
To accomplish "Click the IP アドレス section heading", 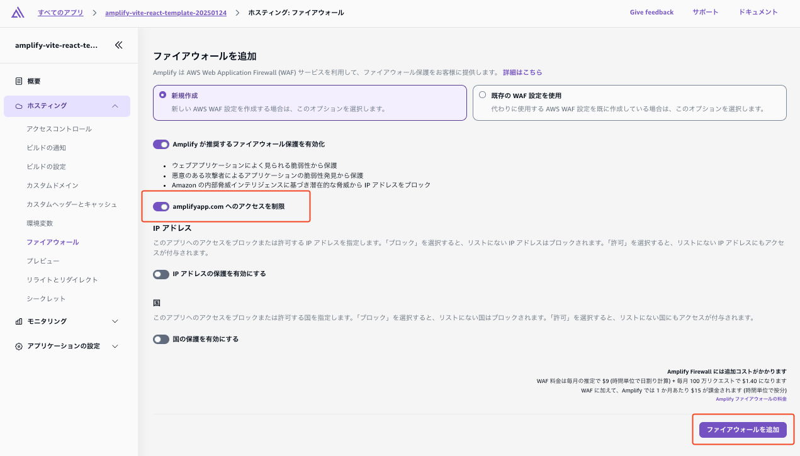I will [x=172, y=228].
